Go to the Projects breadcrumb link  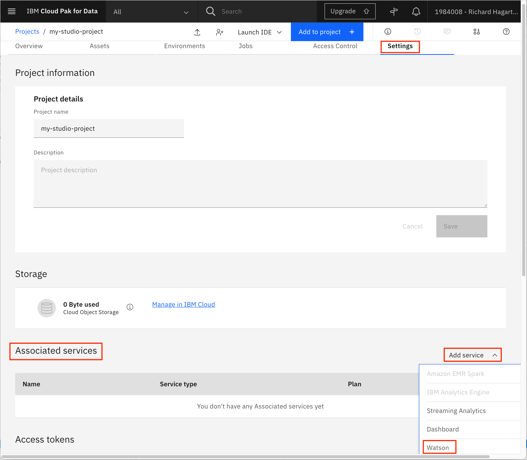tap(27, 31)
